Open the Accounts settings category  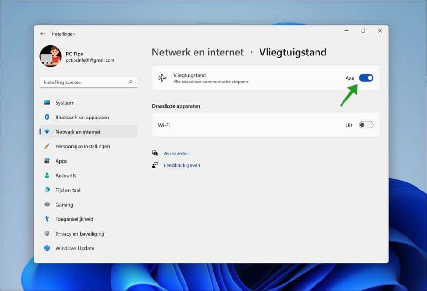88,175
